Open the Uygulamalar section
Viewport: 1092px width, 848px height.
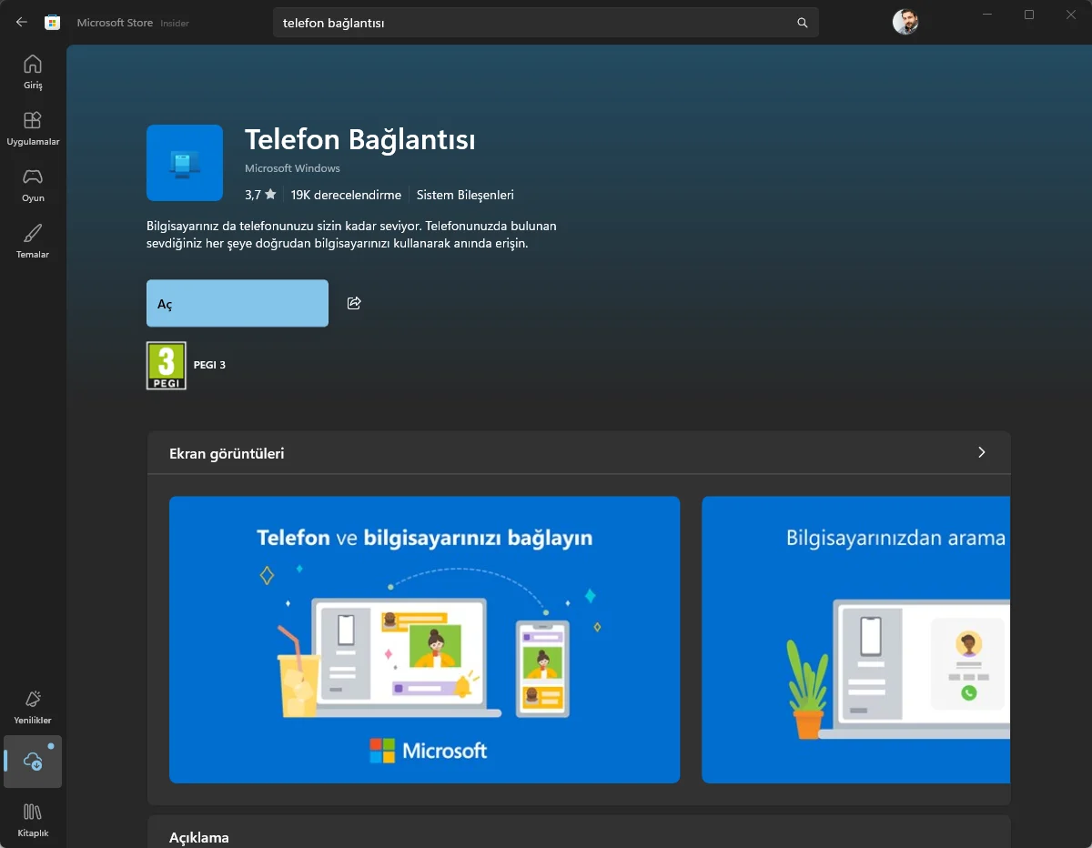click(33, 129)
